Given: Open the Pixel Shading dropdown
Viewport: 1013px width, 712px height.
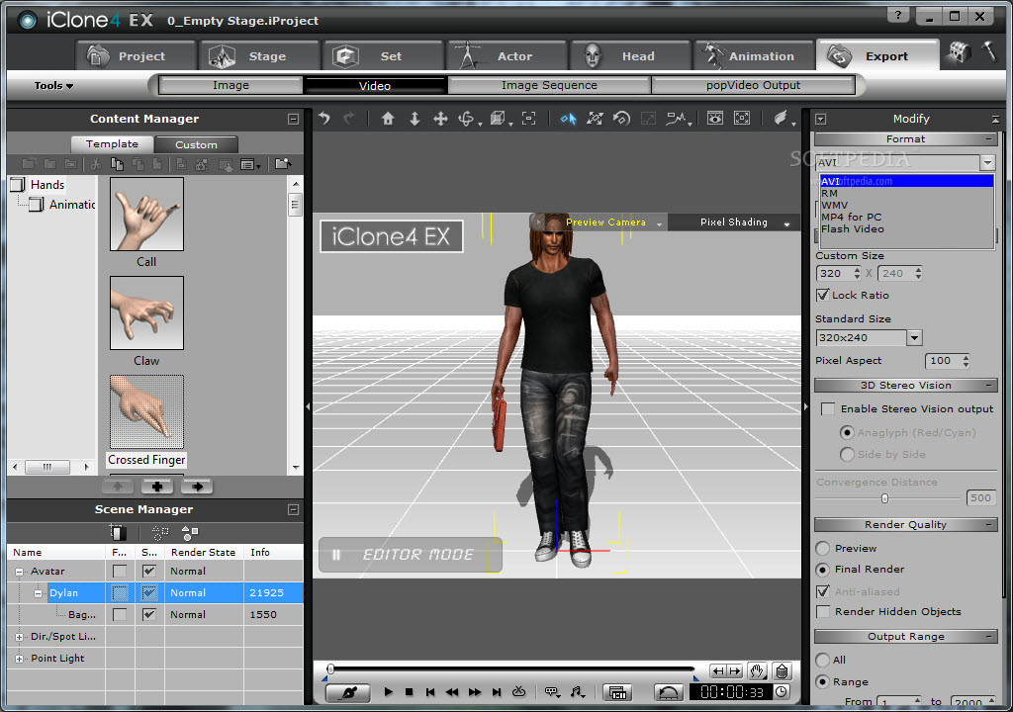Looking at the screenshot, I should tap(786, 223).
